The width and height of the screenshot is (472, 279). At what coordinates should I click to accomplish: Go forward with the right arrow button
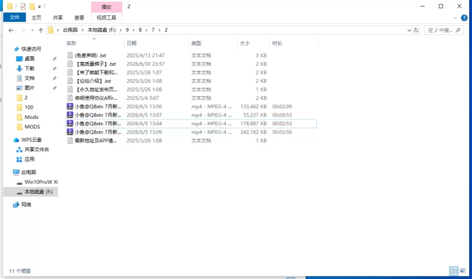(x=23, y=30)
